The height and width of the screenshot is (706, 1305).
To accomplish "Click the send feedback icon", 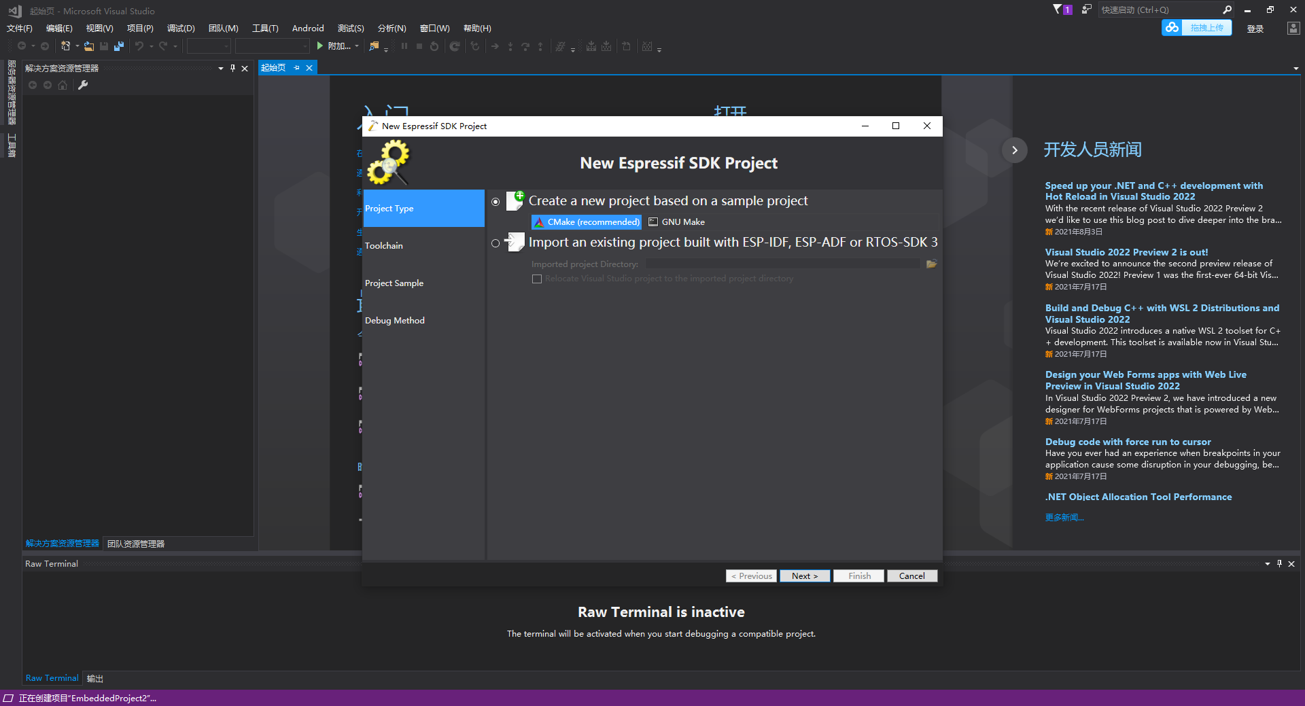I will tap(1087, 10).
